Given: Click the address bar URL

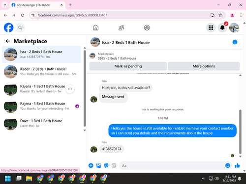Looking at the screenshot, I should pyautogui.click(x=72, y=15).
